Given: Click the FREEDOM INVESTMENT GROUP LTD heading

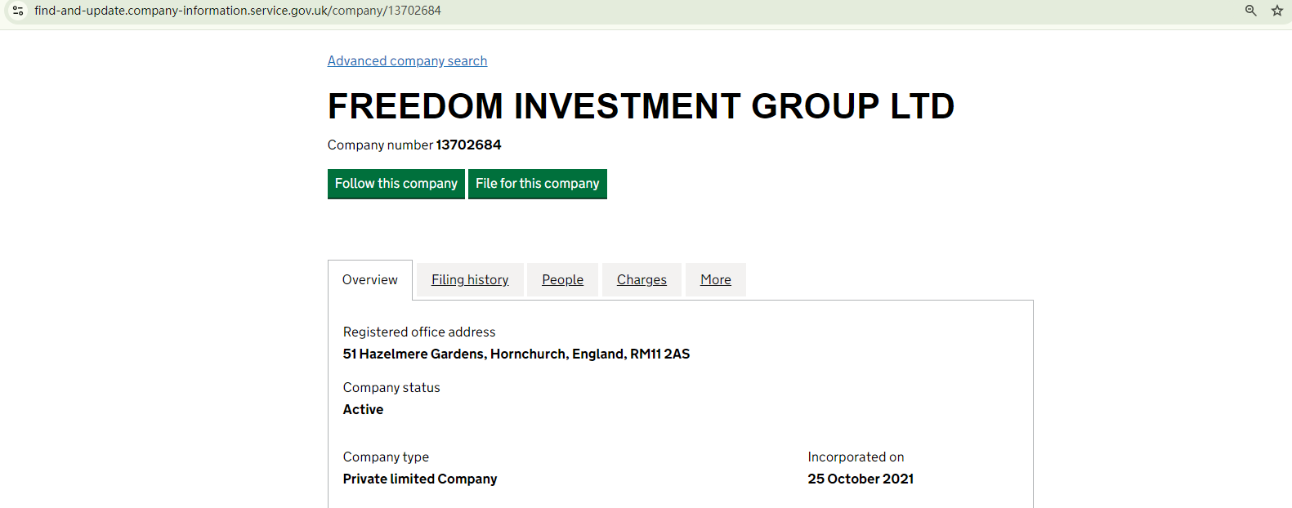Looking at the screenshot, I should click(641, 106).
